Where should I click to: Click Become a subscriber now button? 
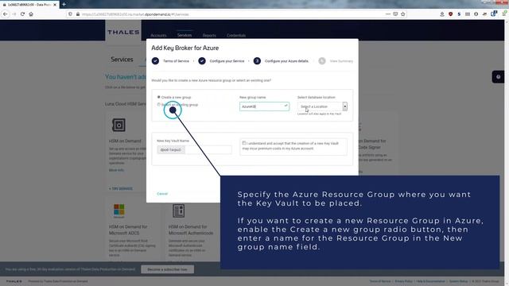[168, 269]
